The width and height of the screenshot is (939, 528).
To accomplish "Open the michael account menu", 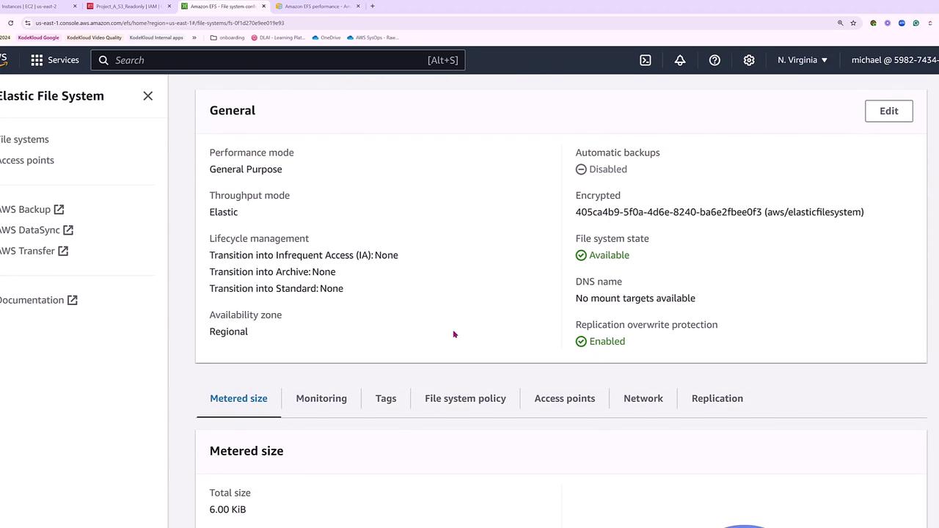I will tap(894, 60).
